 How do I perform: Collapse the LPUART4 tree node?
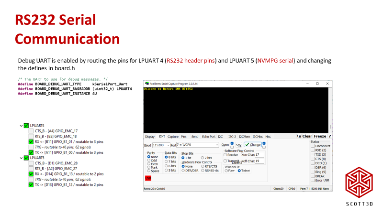21,126
